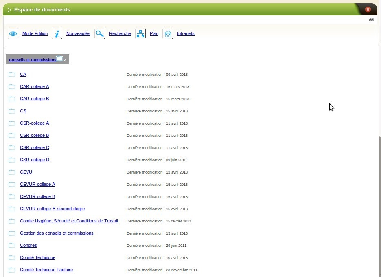Screen dimensions: 381x277
Task: Open the Intranets menu link
Action: point(186,34)
